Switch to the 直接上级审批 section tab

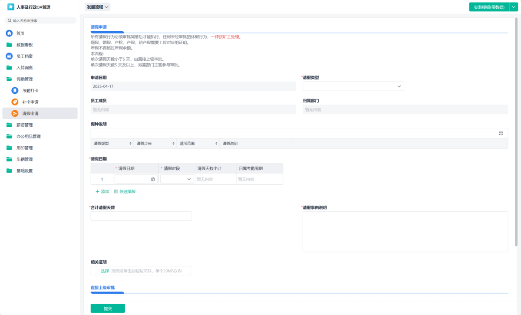pyautogui.click(x=102, y=288)
